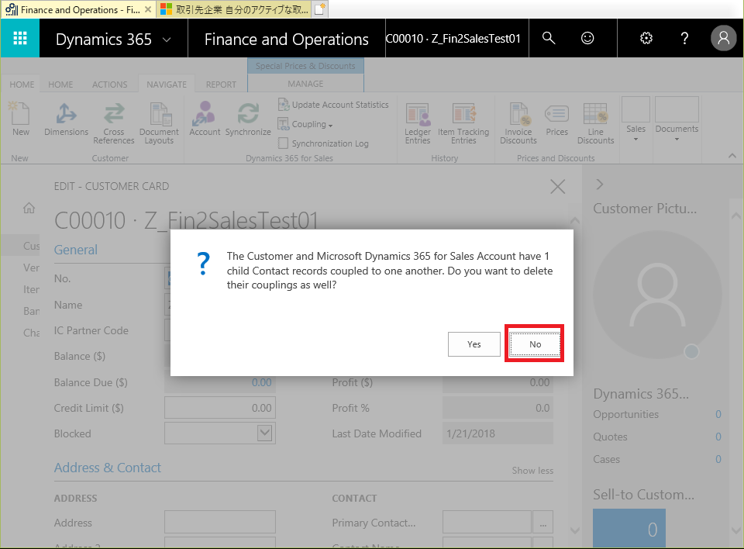Switch to the ACTIONS ribbon tab
This screenshot has height=549, width=744.
click(x=109, y=85)
